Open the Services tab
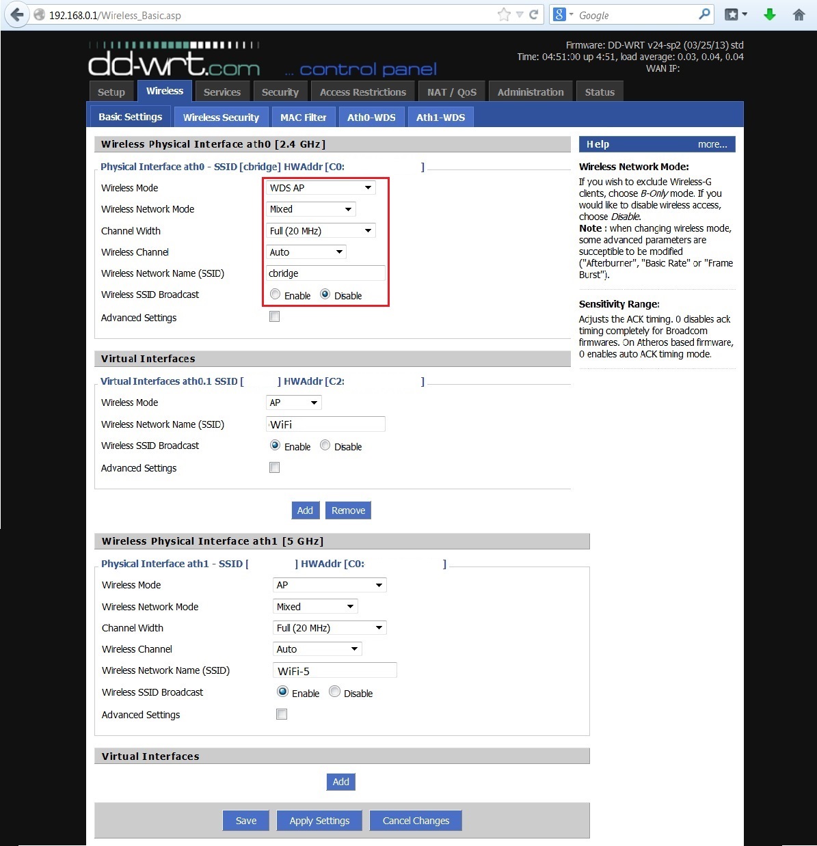817x846 pixels. [x=222, y=92]
